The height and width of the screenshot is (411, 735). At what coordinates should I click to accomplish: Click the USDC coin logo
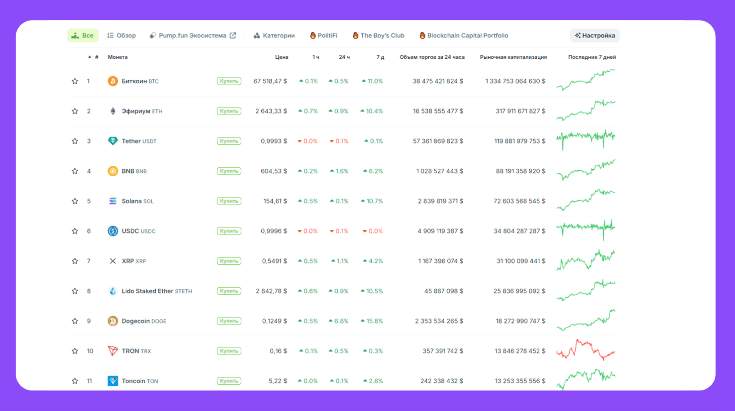[113, 231]
